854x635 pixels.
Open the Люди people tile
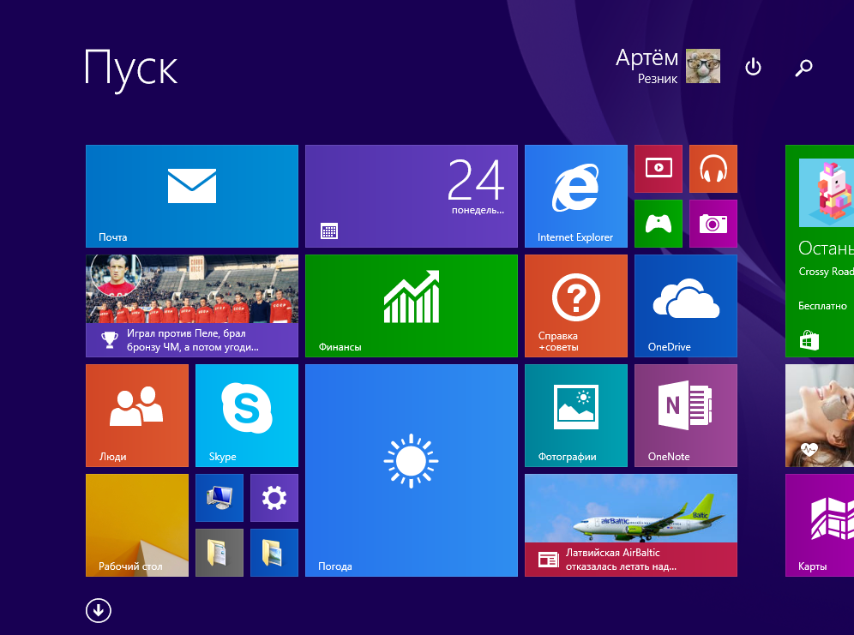[x=137, y=416]
